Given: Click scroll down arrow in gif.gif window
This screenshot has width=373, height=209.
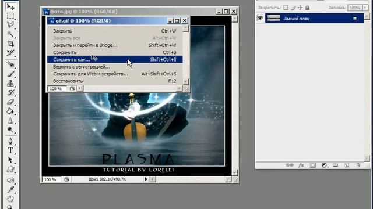Looking at the screenshot, I should 185,81.
